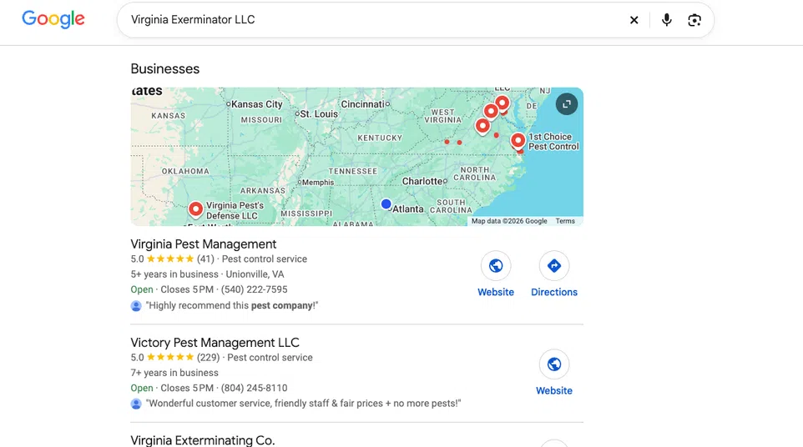Image resolution: width=803 pixels, height=447 pixels.
Task: Open the Google logo homepage
Action: [53, 19]
